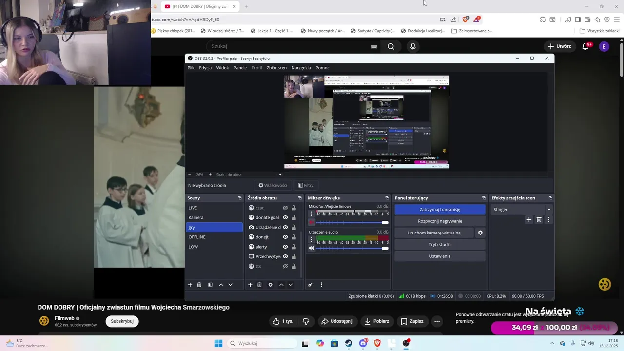
Task: Select the LIVE scene in Sceny list
Action: tap(214, 208)
